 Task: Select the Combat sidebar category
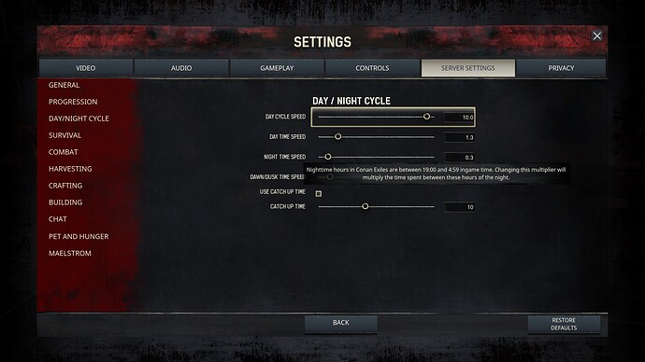click(64, 152)
